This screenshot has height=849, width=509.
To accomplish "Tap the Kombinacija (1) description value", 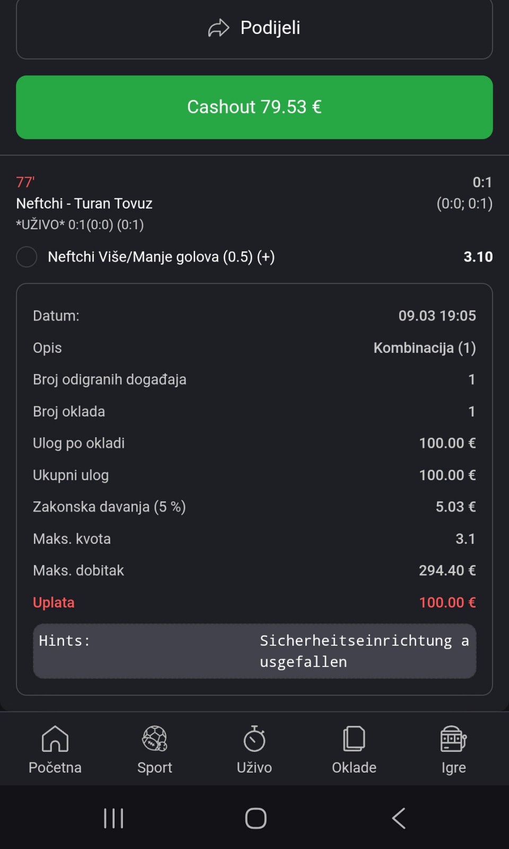I will click(x=424, y=348).
